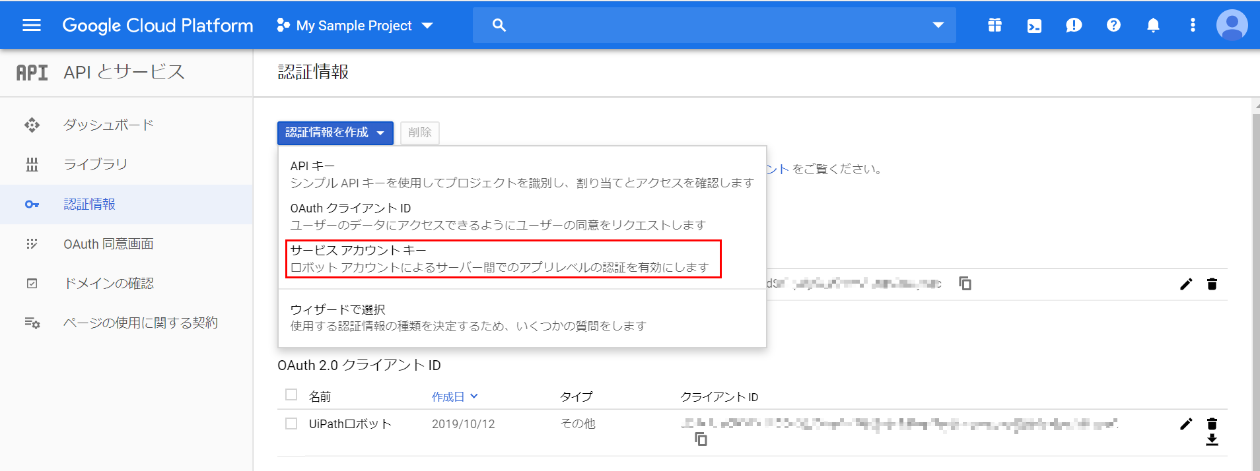Edit the API key with pencil icon

[1186, 284]
